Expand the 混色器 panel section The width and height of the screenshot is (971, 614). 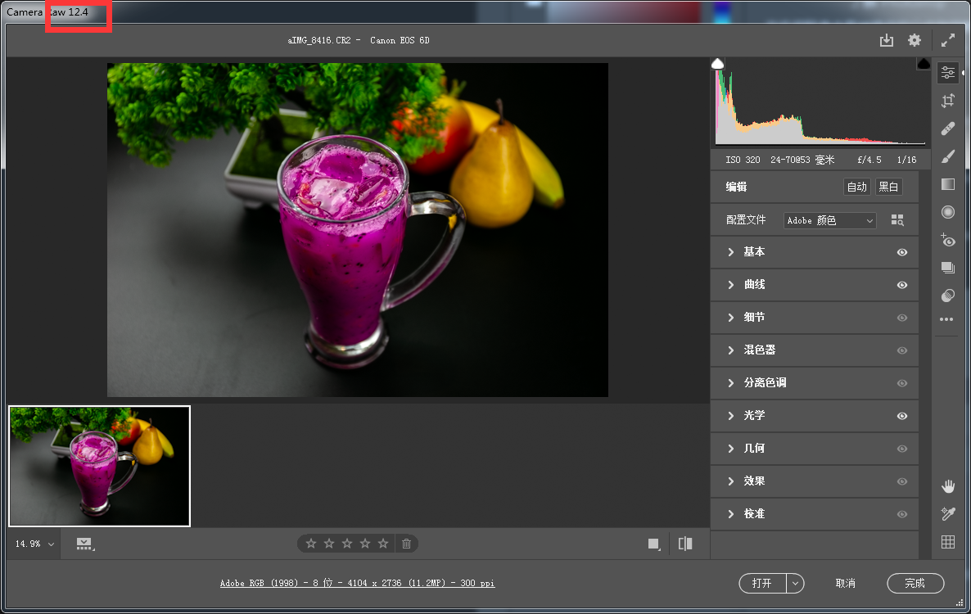(758, 350)
